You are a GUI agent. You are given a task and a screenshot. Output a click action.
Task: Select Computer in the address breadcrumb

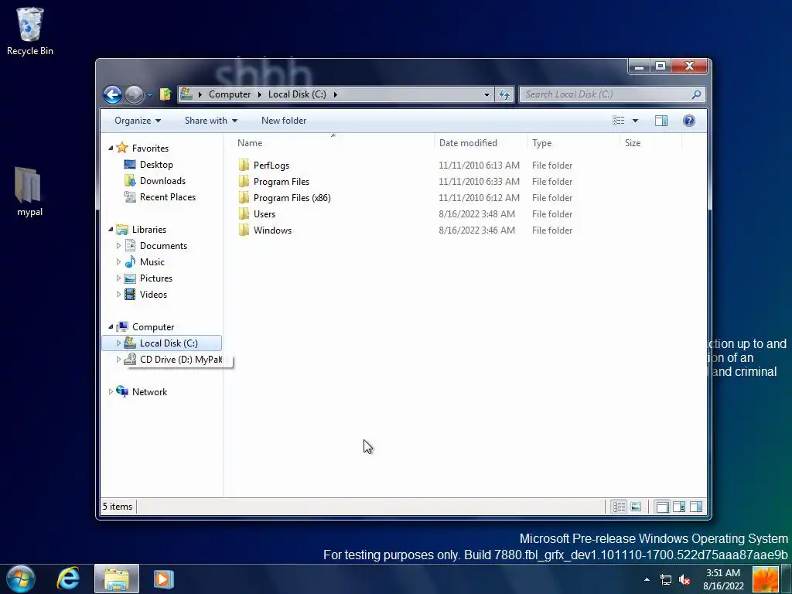click(x=229, y=94)
